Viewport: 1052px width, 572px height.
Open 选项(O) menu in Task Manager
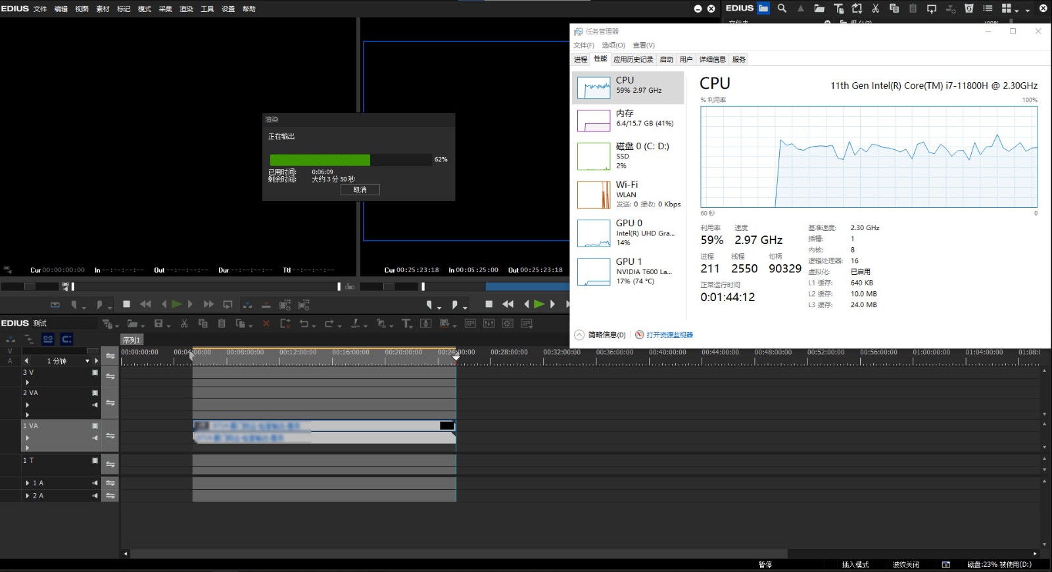click(613, 45)
